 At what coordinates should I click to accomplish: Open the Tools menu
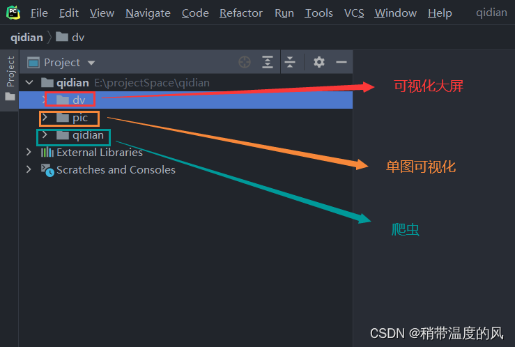[x=318, y=13]
